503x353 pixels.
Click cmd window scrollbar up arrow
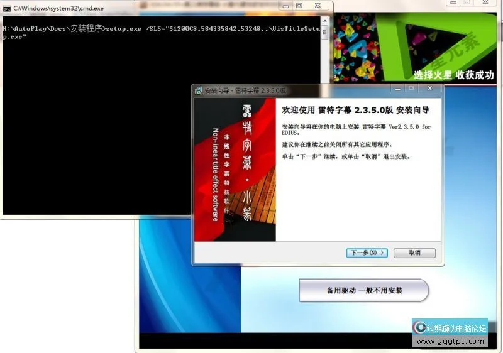324,21
